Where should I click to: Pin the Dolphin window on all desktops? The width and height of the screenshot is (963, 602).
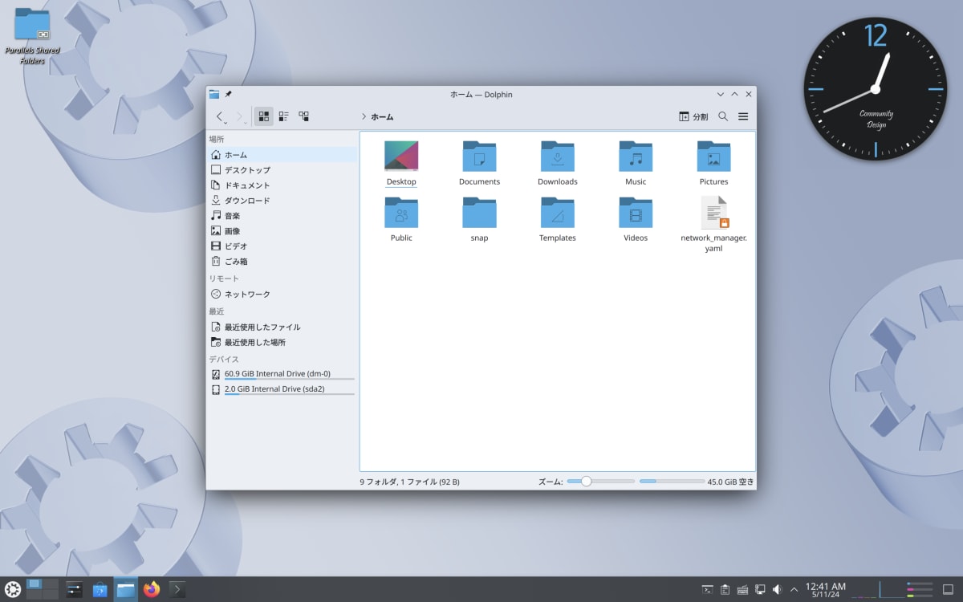click(229, 94)
